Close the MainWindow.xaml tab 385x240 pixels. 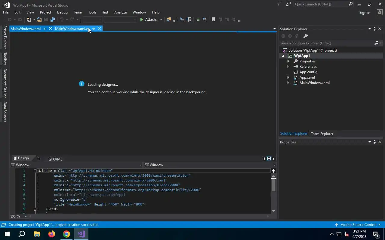[x=50, y=28]
